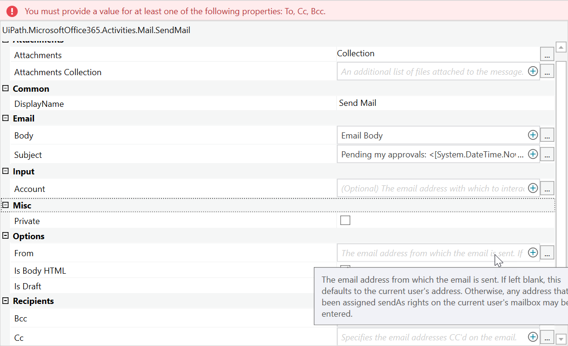The image size is (568, 346).
Task: Collapse the Recipients section
Action: pyautogui.click(x=6, y=301)
